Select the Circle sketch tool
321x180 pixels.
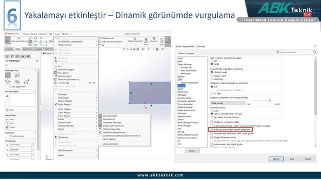tap(35, 38)
